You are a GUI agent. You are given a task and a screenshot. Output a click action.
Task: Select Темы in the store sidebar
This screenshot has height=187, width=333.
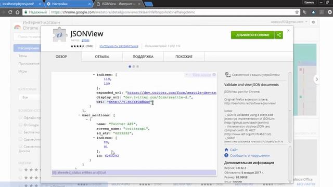pyautogui.click(x=23, y=56)
